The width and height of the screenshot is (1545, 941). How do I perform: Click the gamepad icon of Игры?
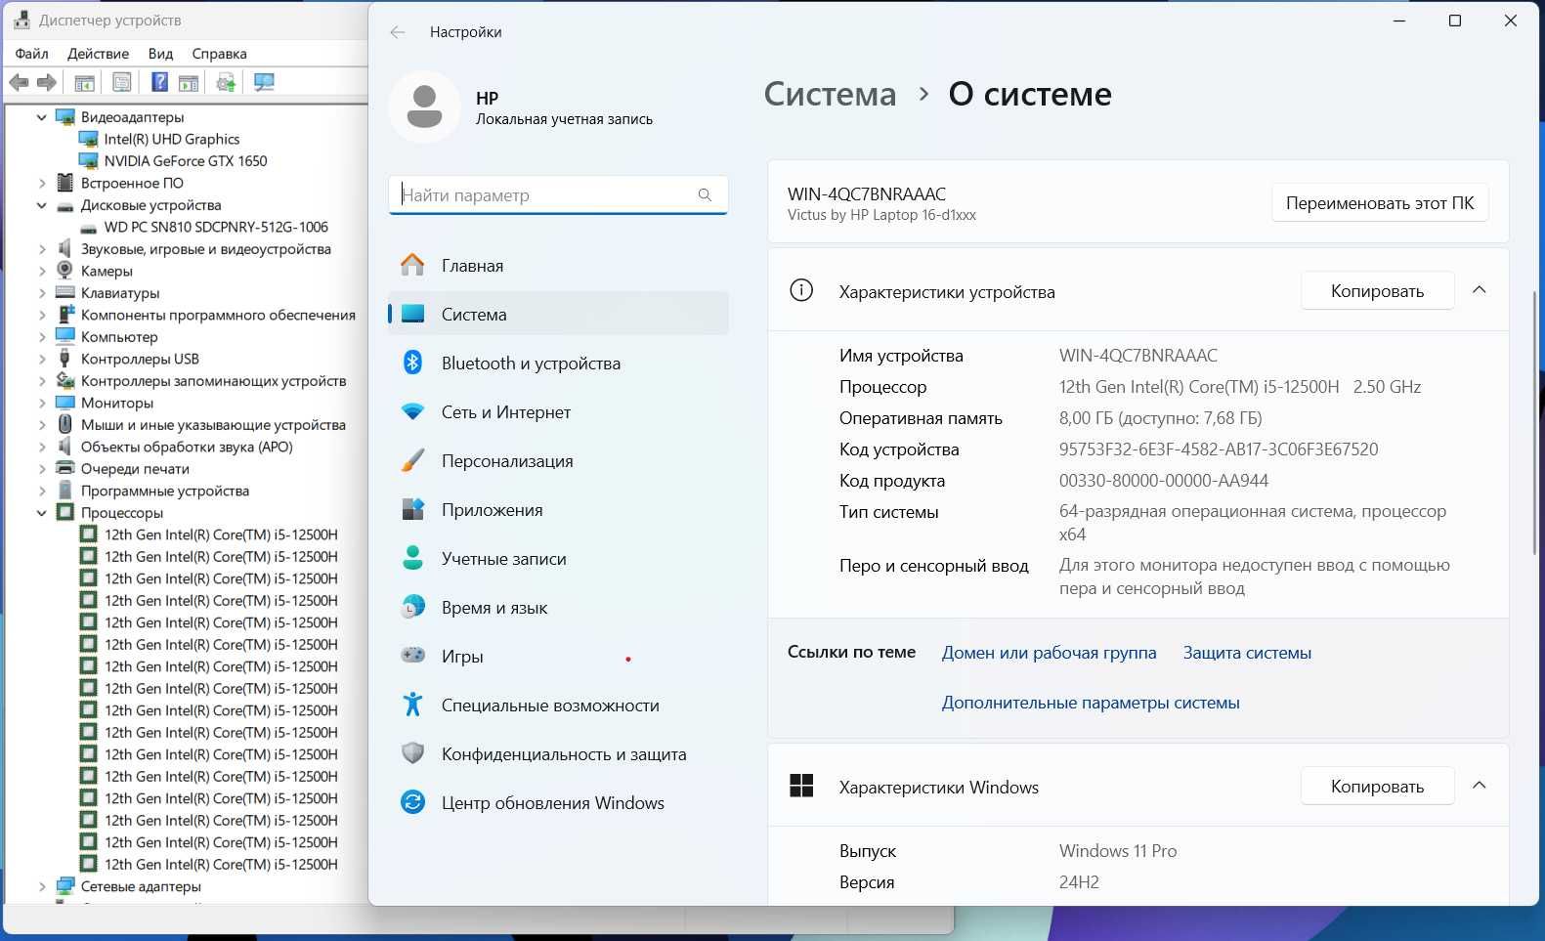(x=412, y=655)
